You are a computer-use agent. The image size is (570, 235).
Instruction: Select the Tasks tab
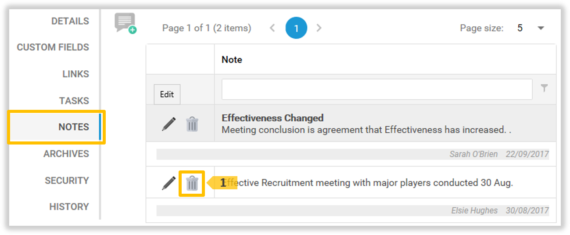74,101
